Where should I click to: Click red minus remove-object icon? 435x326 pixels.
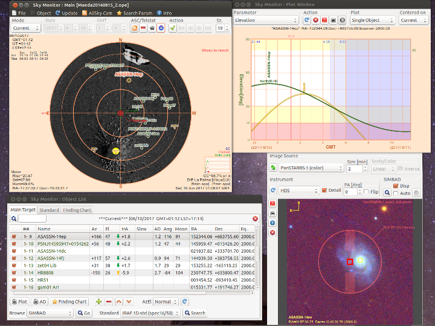pyautogui.click(x=109, y=302)
